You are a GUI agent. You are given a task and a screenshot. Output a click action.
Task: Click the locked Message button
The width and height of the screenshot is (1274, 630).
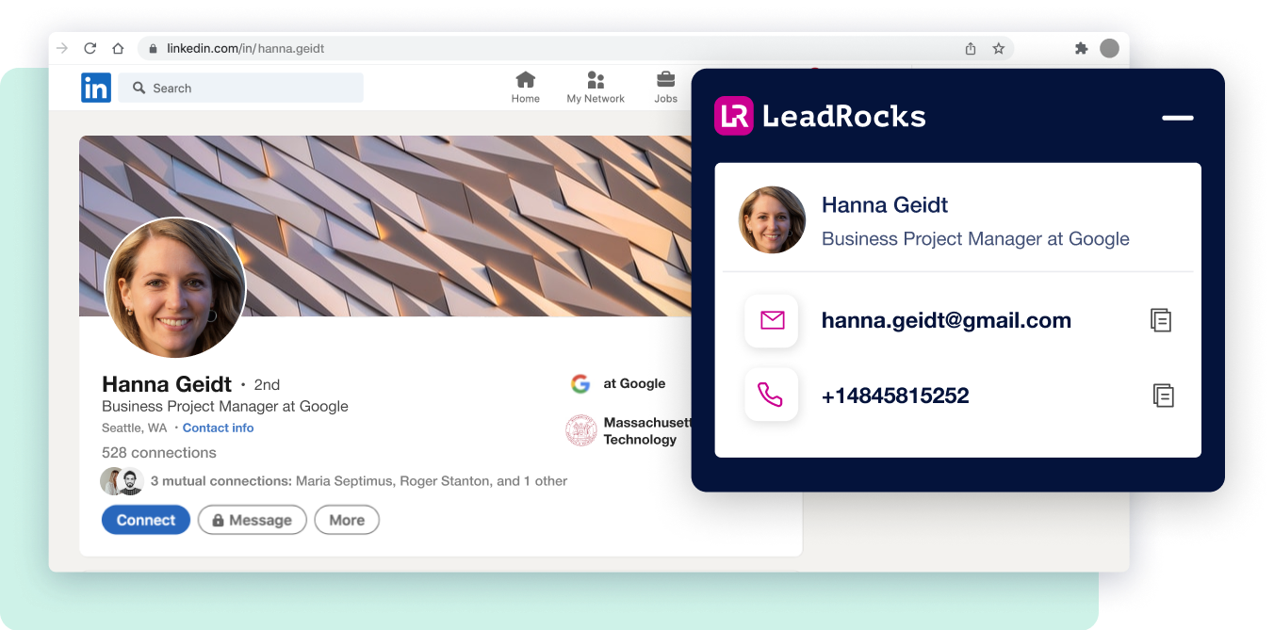pos(252,520)
